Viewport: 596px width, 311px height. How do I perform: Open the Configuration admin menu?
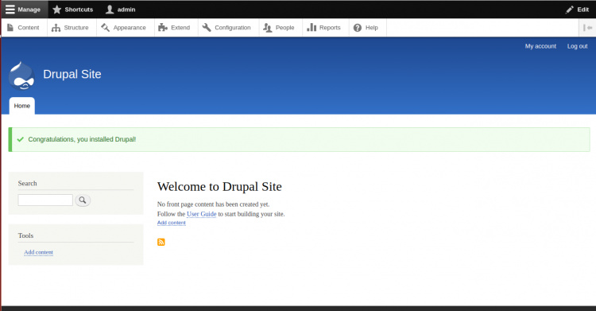(x=227, y=27)
